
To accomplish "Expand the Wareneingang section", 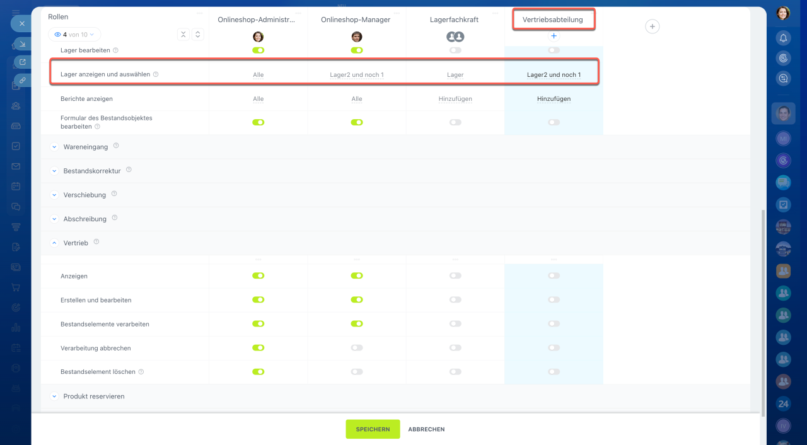I will [x=54, y=147].
